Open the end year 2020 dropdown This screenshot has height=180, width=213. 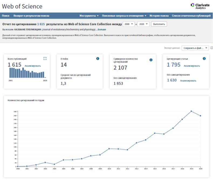coord(143,24)
